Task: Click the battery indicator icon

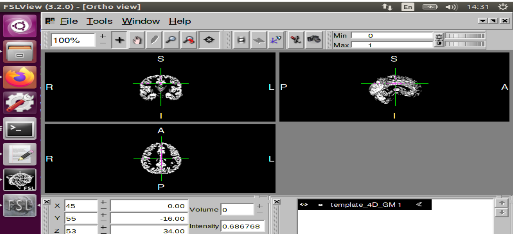Action: [430, 7]
